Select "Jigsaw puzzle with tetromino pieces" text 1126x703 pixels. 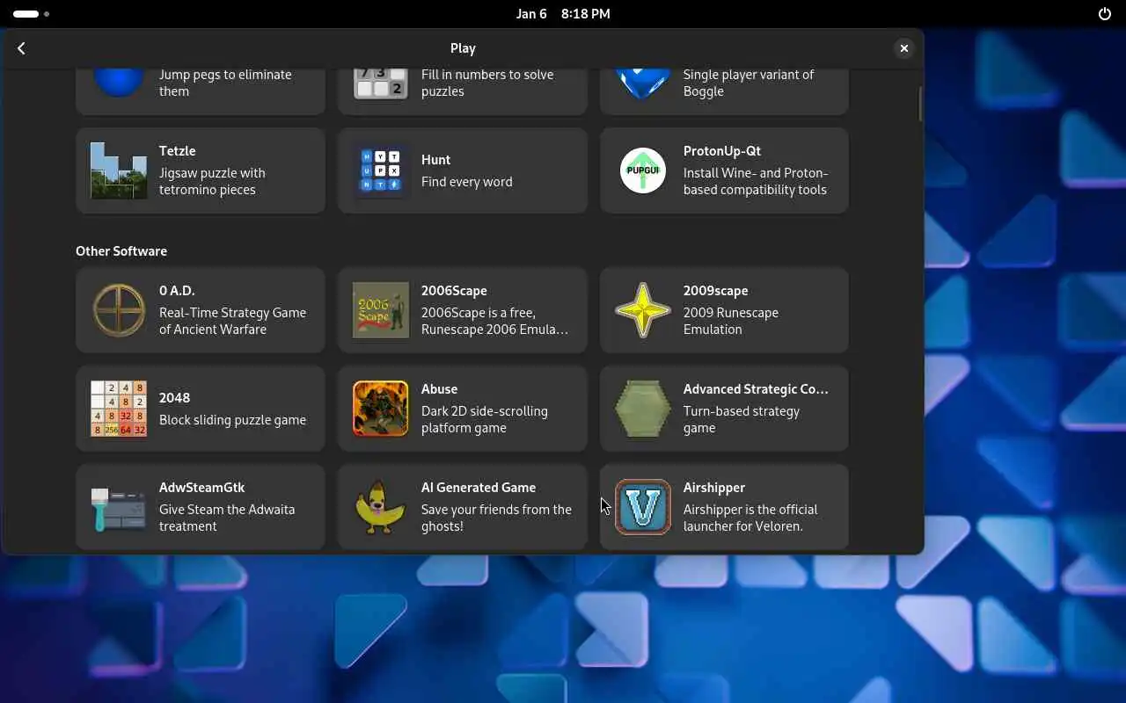pyautogui.click(x=212, y=181)
